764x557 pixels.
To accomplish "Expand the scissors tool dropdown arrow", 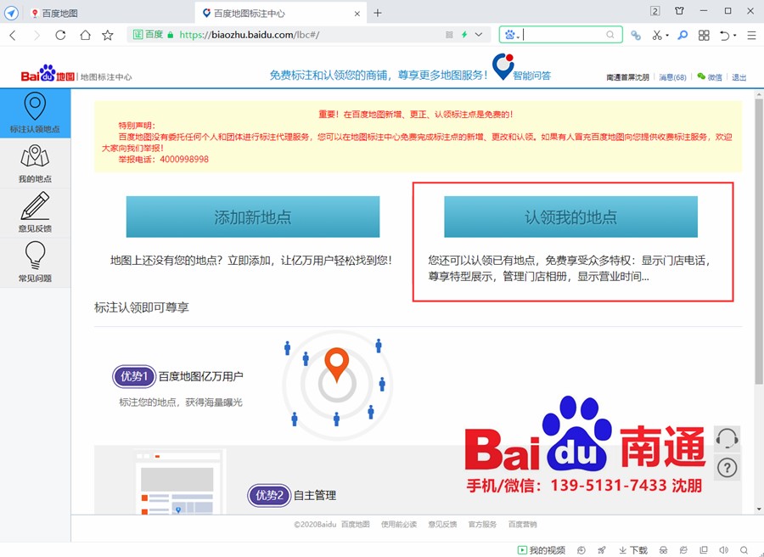I will click(x=667, y=35).
